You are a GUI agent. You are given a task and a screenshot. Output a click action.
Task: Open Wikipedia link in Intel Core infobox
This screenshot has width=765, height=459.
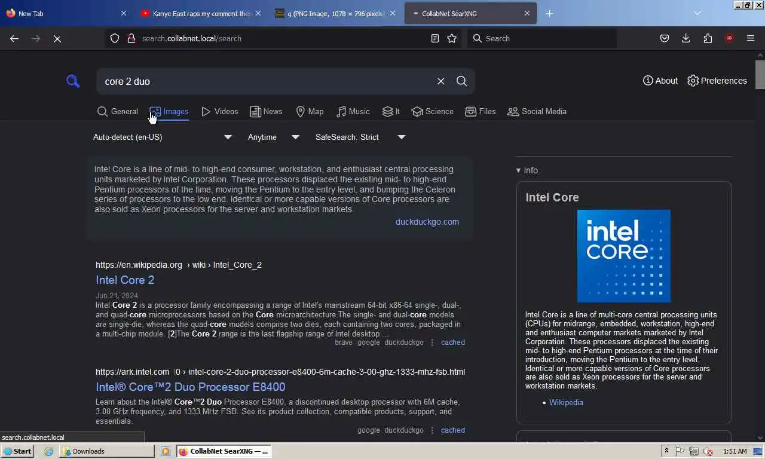[566, 402]
